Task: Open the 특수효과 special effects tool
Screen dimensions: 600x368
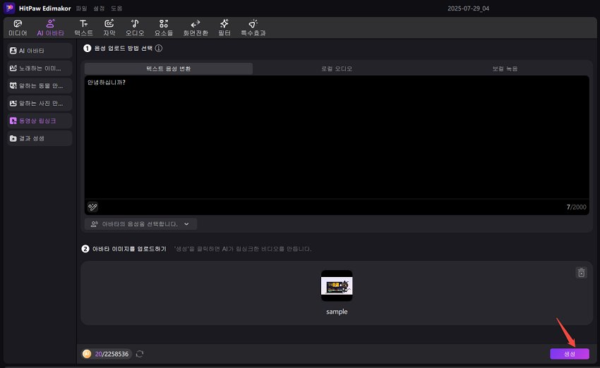Action: tap(253, 28)
